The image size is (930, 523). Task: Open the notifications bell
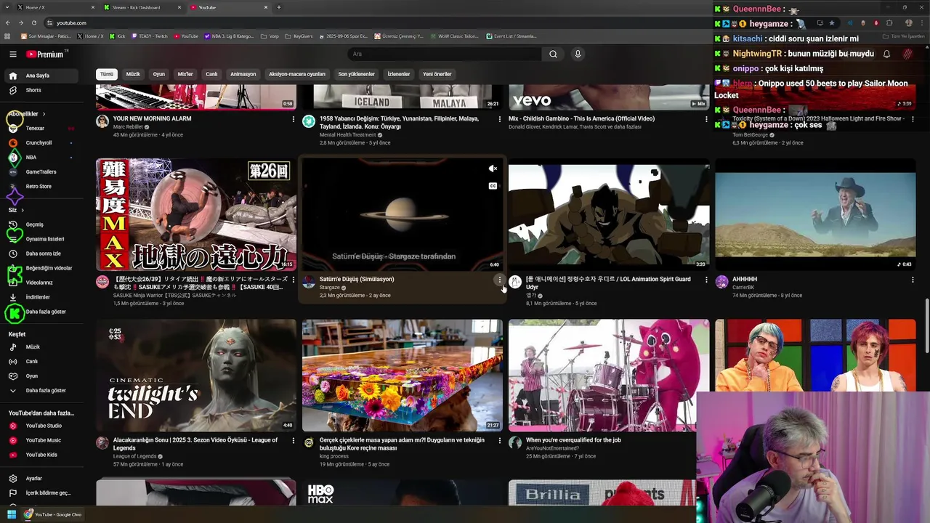(886, 54)
